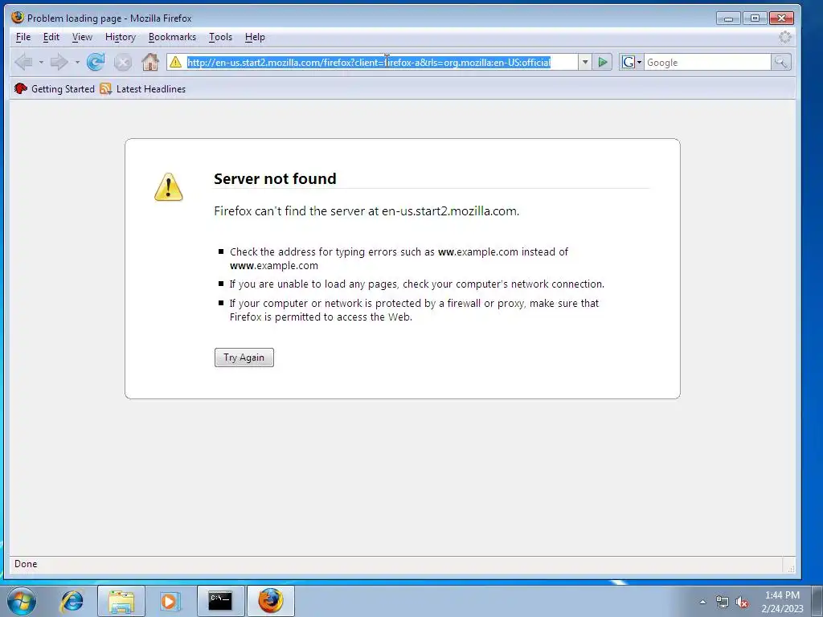Click the Firefox taskbar button
Image resolution: width=823 pixels, height=617 pixels.
tap(270, 601)
